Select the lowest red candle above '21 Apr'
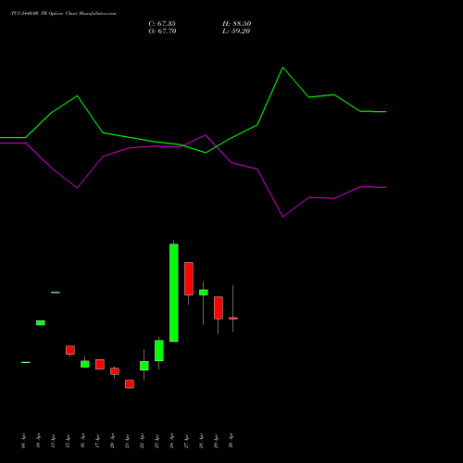The image size is (463, 463). (130, 384)
